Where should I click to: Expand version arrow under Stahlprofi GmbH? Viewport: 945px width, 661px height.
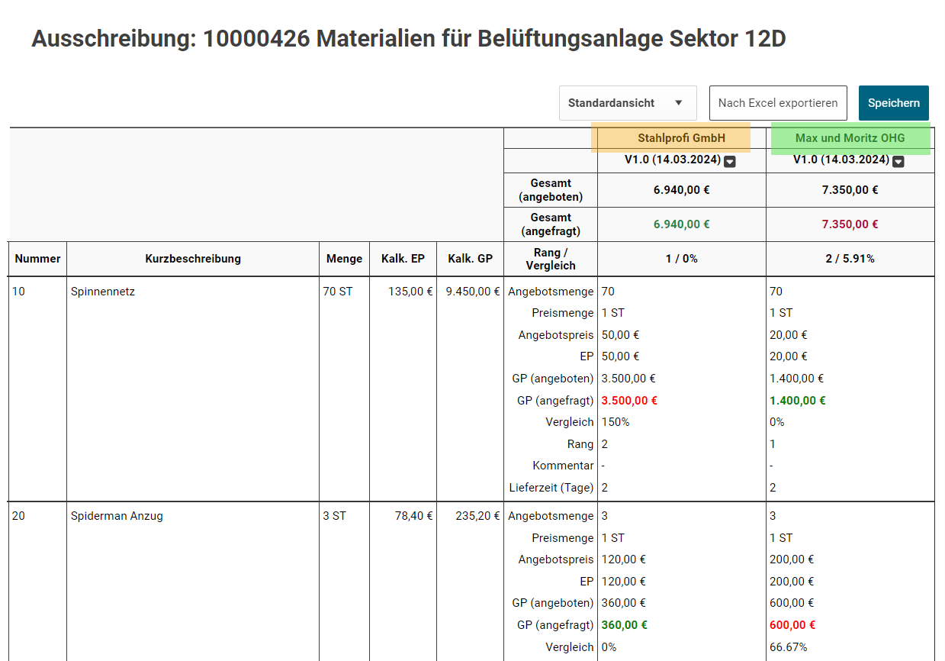click(730, 161)
